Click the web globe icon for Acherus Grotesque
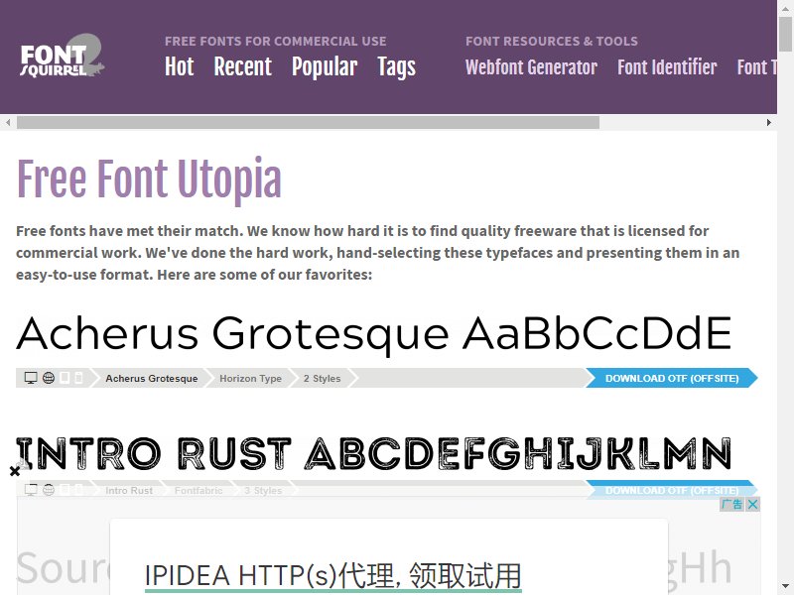Viewport: 794px width, 595px height. tap(49, 378)
